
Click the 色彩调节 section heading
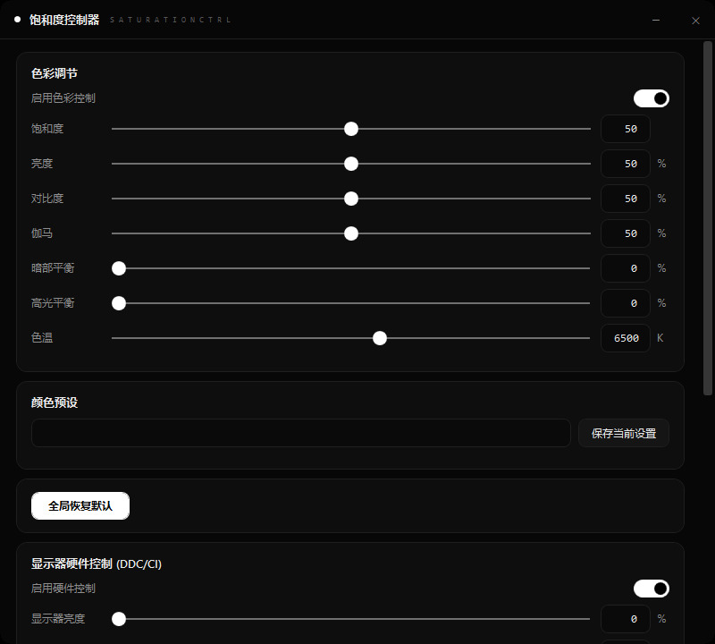click(55, 73)
